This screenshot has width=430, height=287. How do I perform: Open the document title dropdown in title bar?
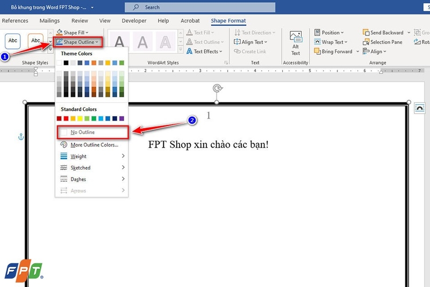(x=92, y=8)
